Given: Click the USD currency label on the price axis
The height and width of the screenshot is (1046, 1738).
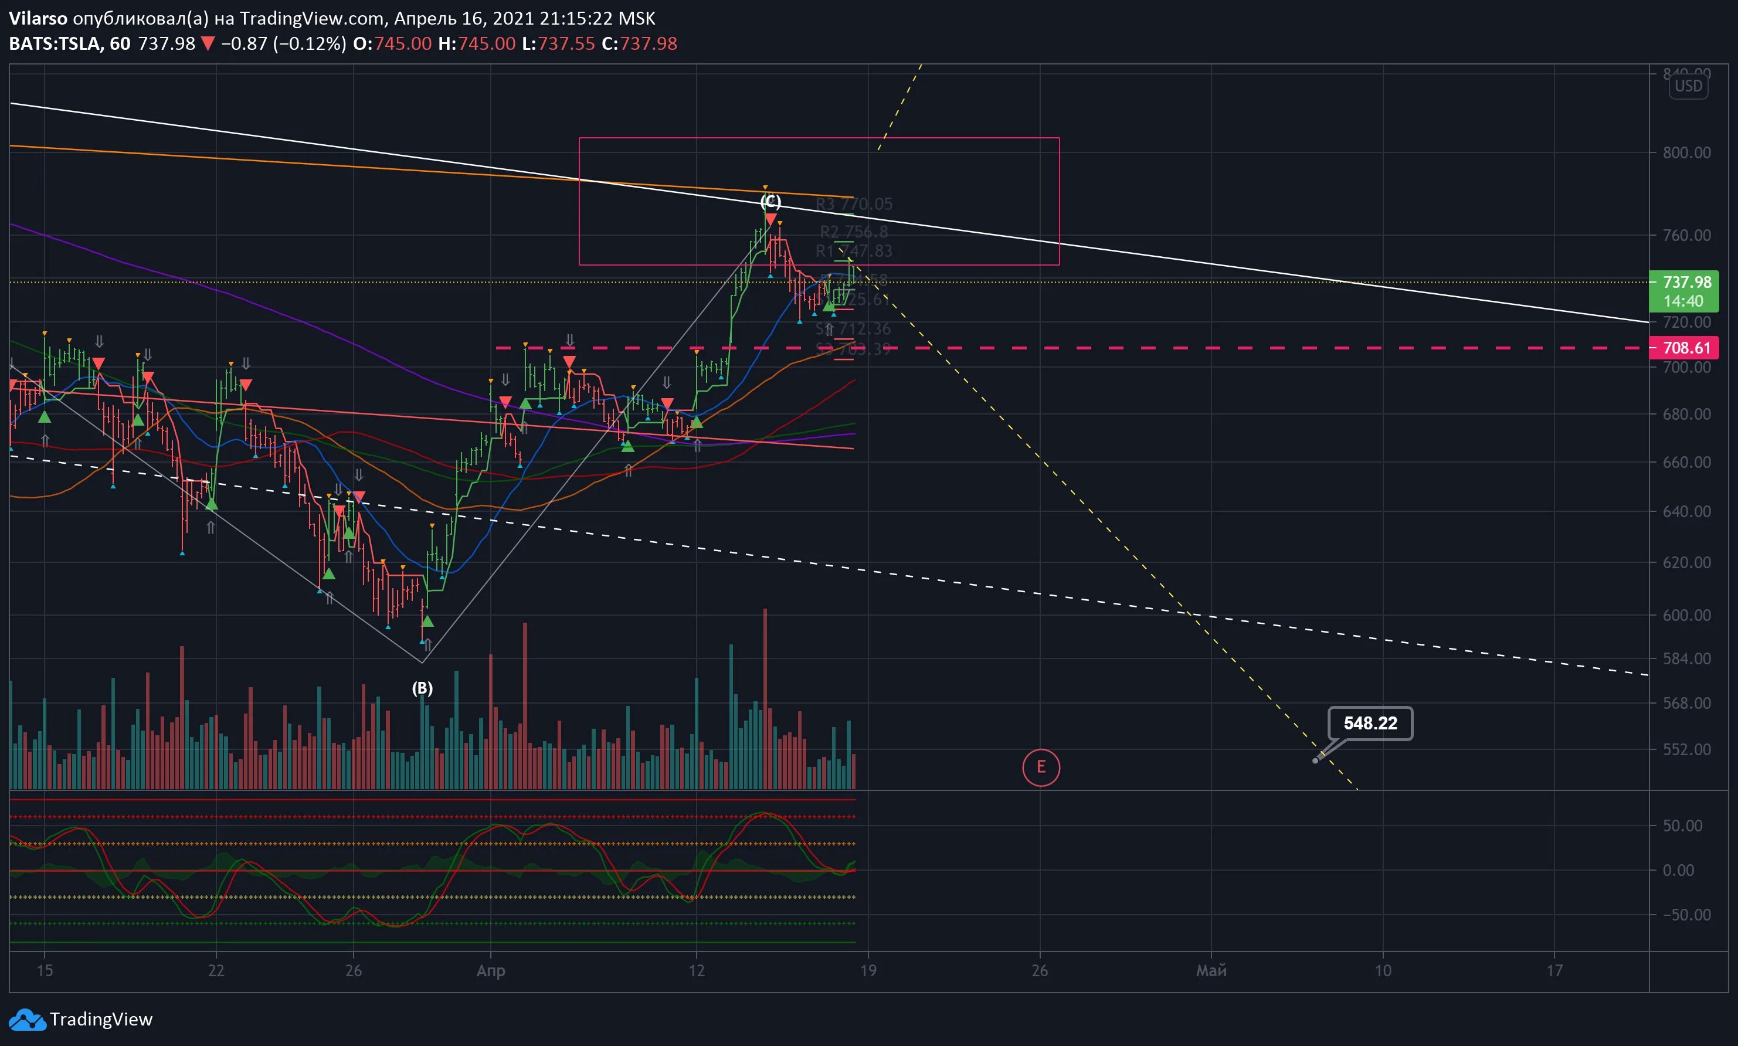Looking at the screenshot, I should (1688, 86).
